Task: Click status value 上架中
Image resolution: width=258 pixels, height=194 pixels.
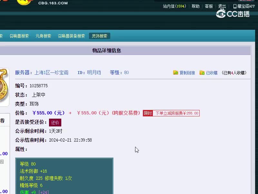Action: point(38,95)
